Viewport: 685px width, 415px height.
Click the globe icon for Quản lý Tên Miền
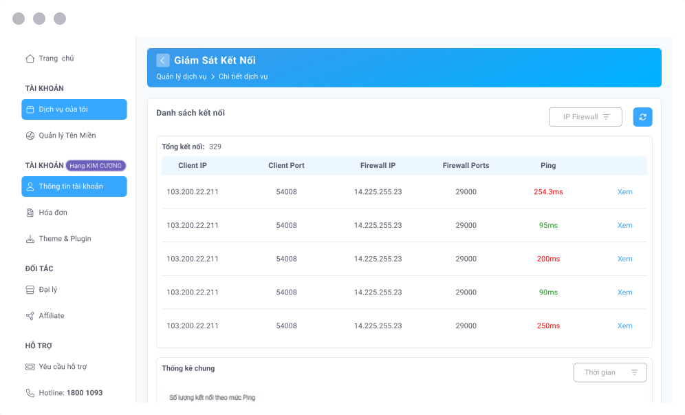click(x=30, y=136)
